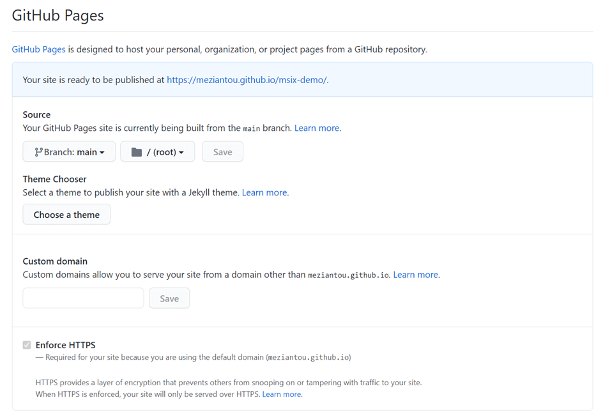
Task: Click the Enforce HTTPS label text
Action: point(65,345)
